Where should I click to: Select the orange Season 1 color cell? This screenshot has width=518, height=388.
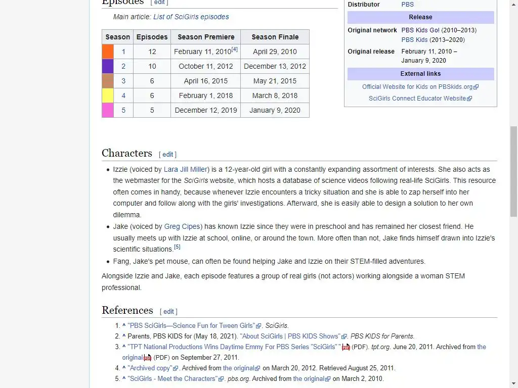point(108,52)
